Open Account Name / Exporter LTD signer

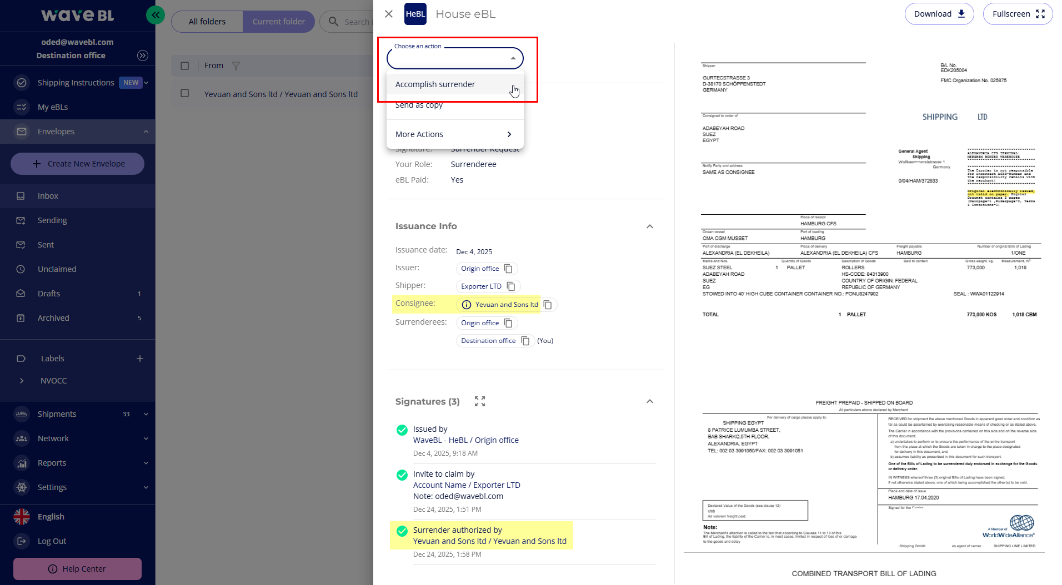[x=467, y=485]
